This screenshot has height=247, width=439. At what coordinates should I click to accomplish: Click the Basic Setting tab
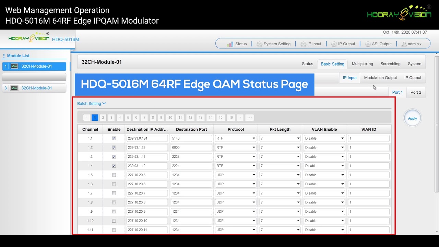(x=332, y=64)
